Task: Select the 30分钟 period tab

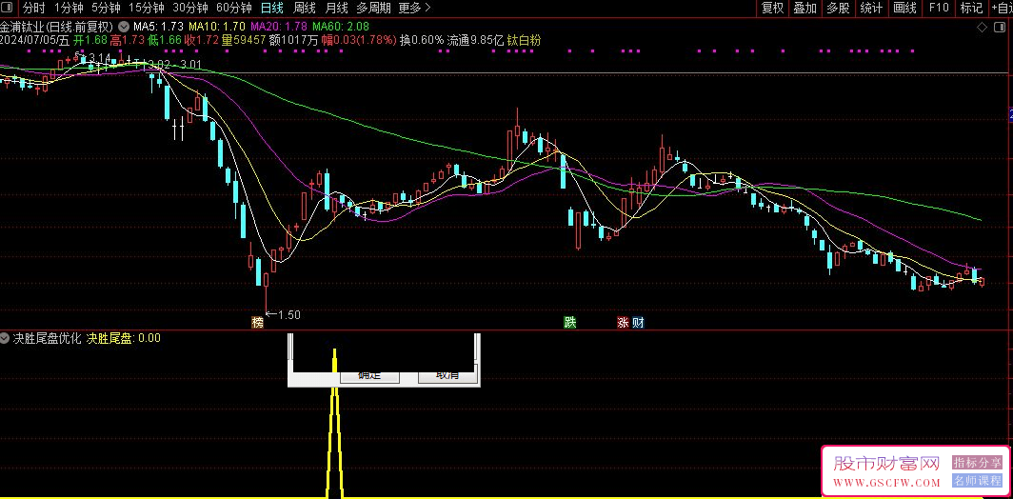Action: click(x=190, y=9)
